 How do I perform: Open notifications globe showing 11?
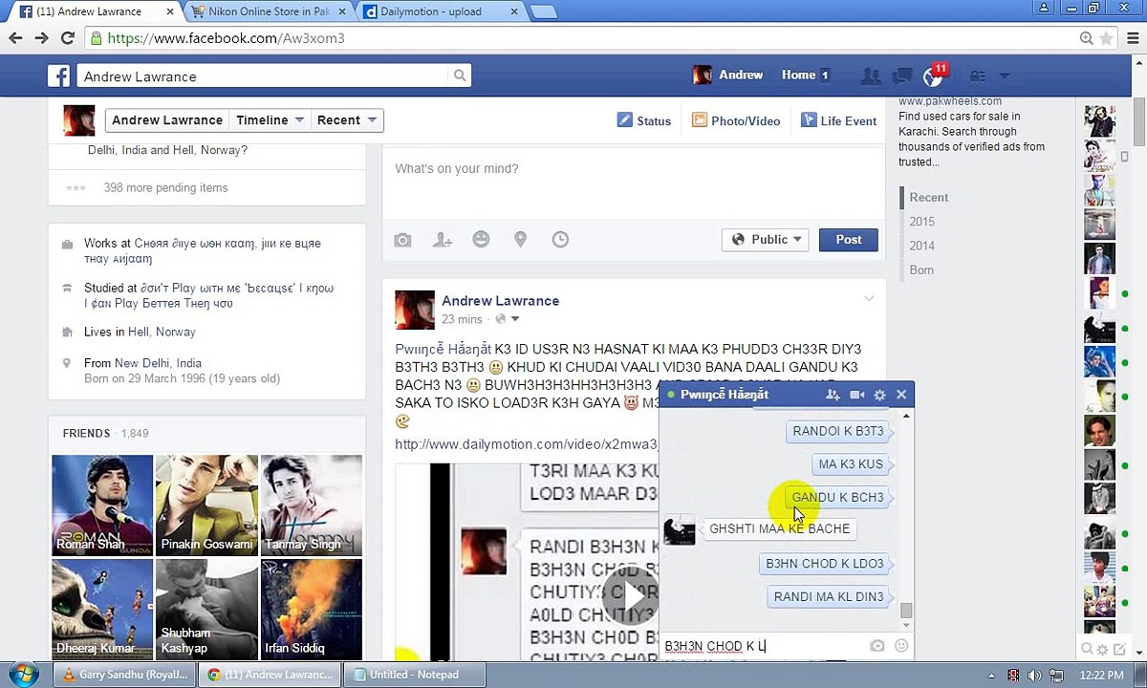coord(934,75)
